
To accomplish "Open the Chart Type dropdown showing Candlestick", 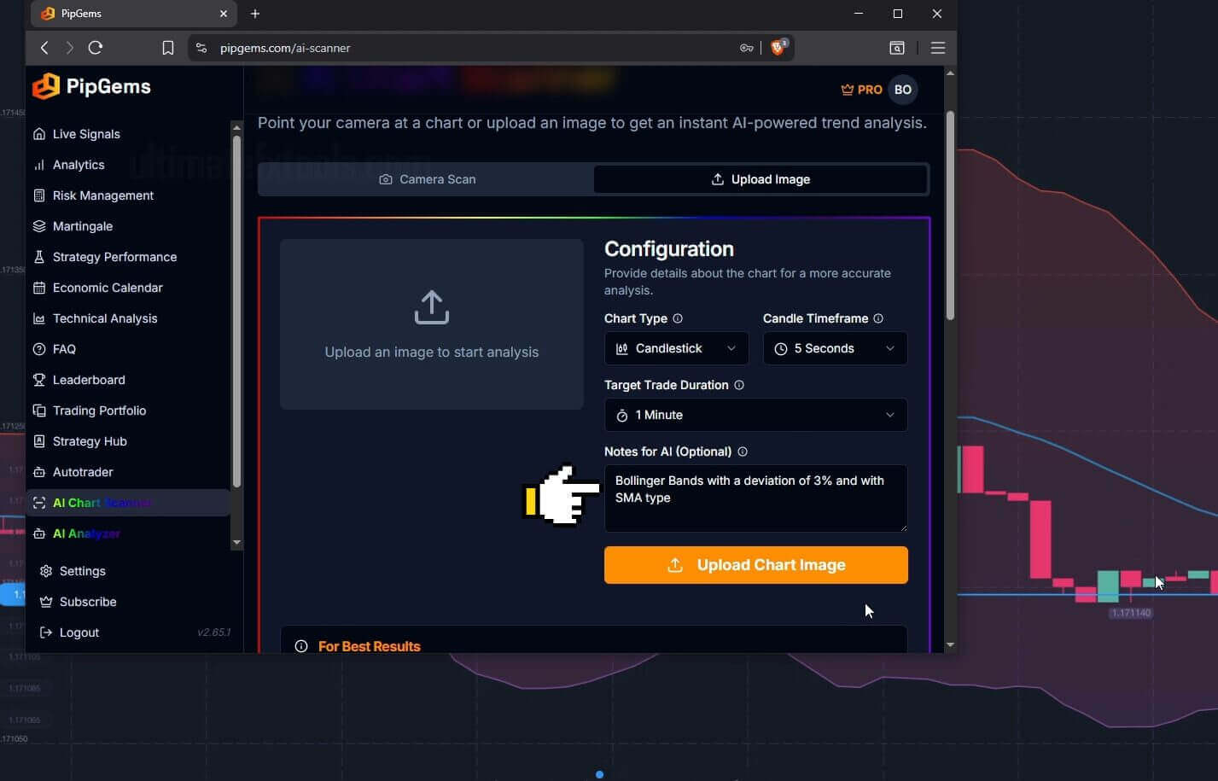I will coord(675,348).
